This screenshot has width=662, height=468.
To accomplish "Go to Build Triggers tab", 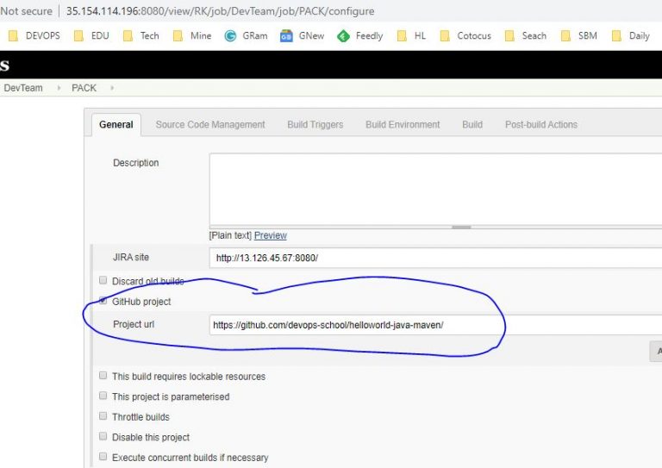I will [x=315, y=124].
